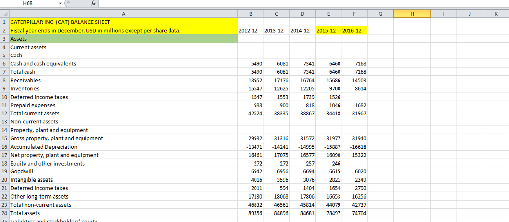Select row 1 header
The height and width of the screenshot is (222, 509).
[4, 22]
